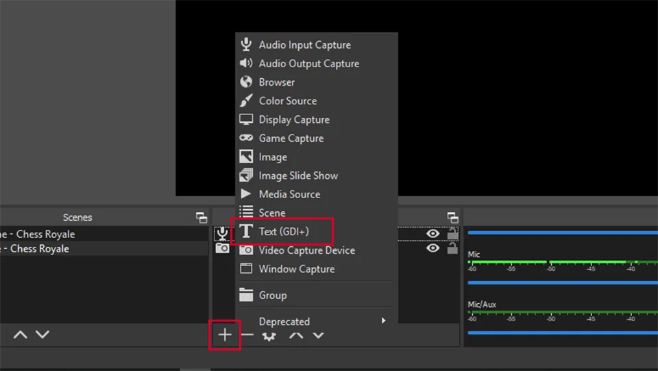This screenshot has width=658, height=371.
Task: Remove selected source with minus button
Action: tap(247, 335)
